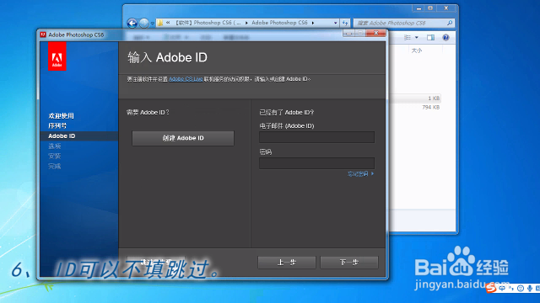The height and width of the screenshot is (303, 540).
Task: Click the Sogou emoji face icon
Action: [521, 288]
